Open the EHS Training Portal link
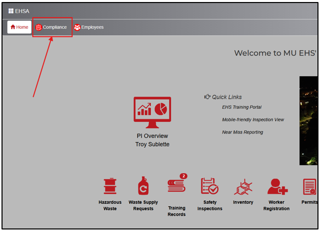The height and width of the screenshot is (232, 321). tap(241, 107)
